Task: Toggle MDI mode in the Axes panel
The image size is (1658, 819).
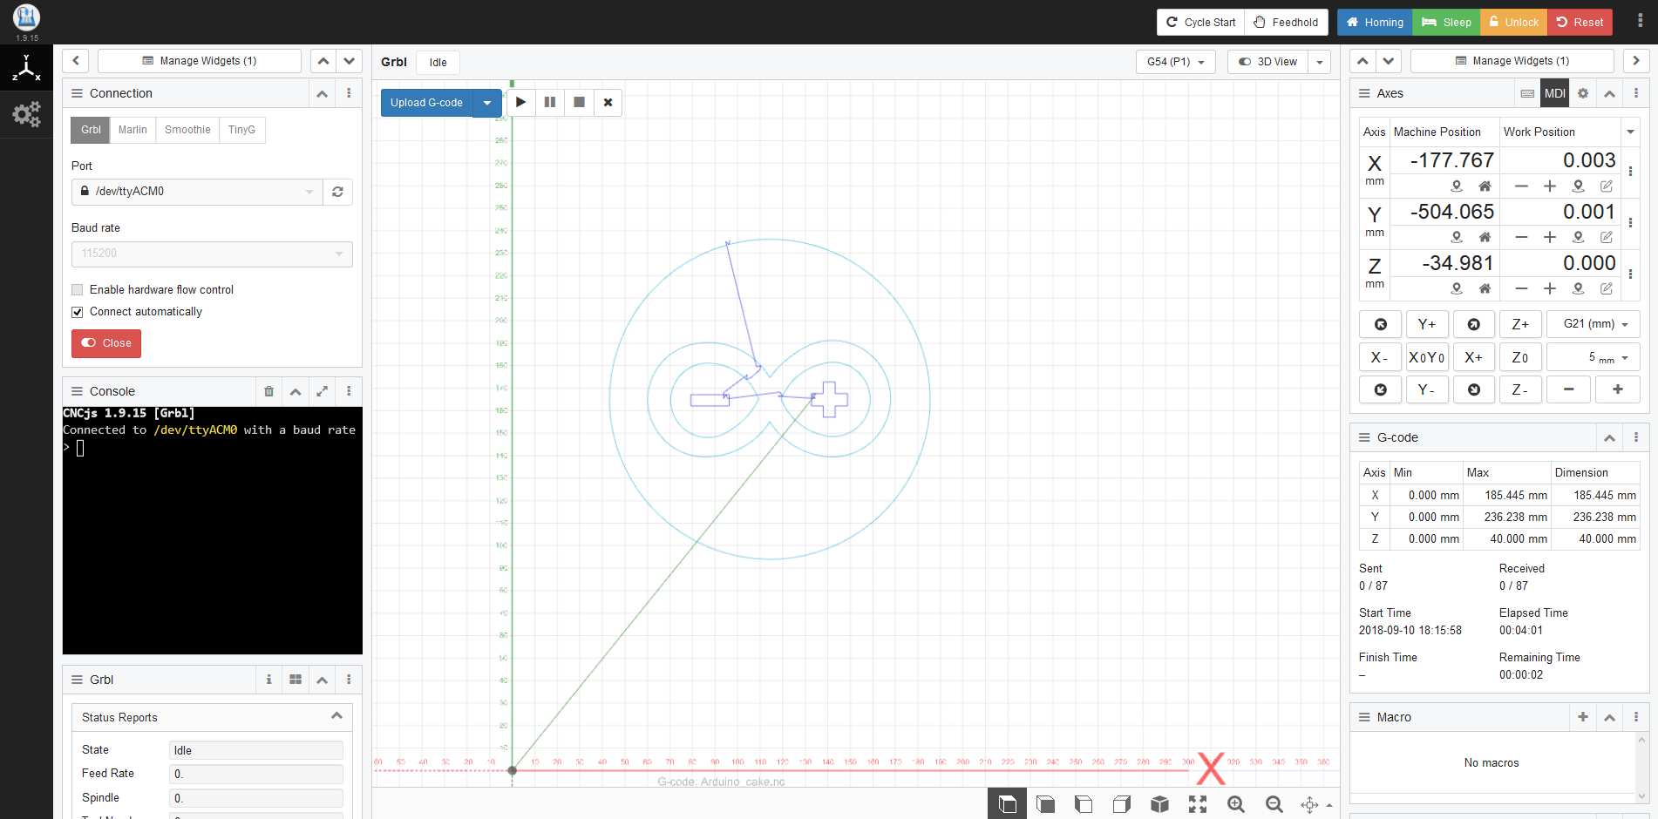Action: tap(1555, 93)
